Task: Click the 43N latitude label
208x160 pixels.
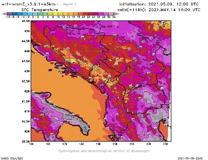Action: [x=27, y=71]
